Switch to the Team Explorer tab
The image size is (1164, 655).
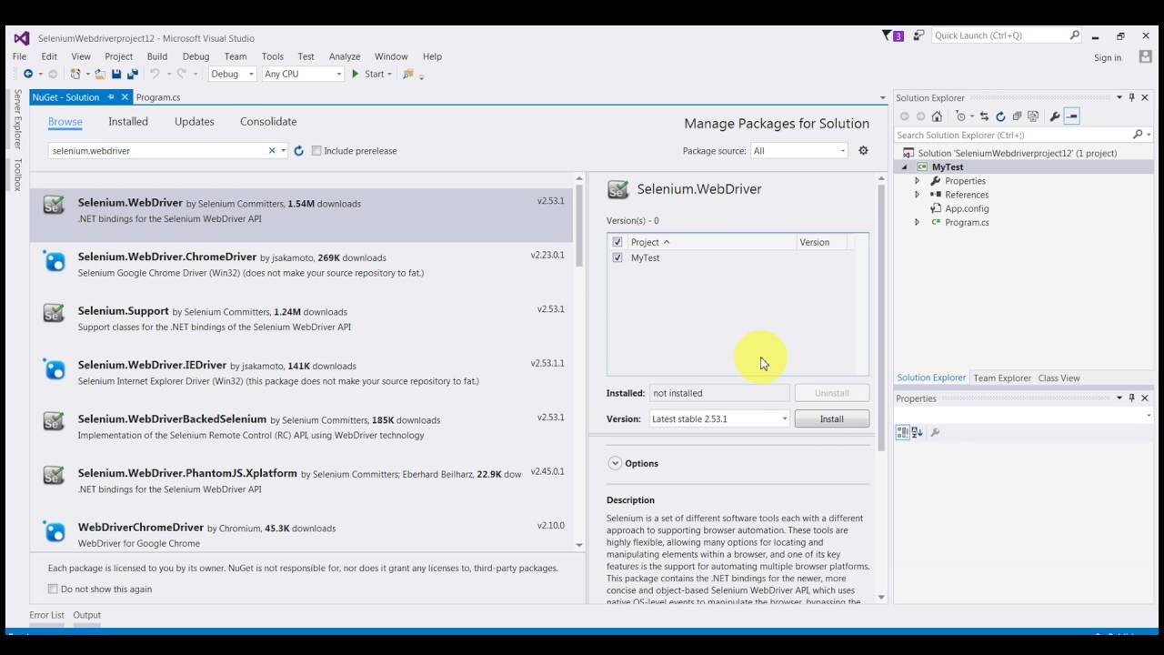pos(1002,378)
